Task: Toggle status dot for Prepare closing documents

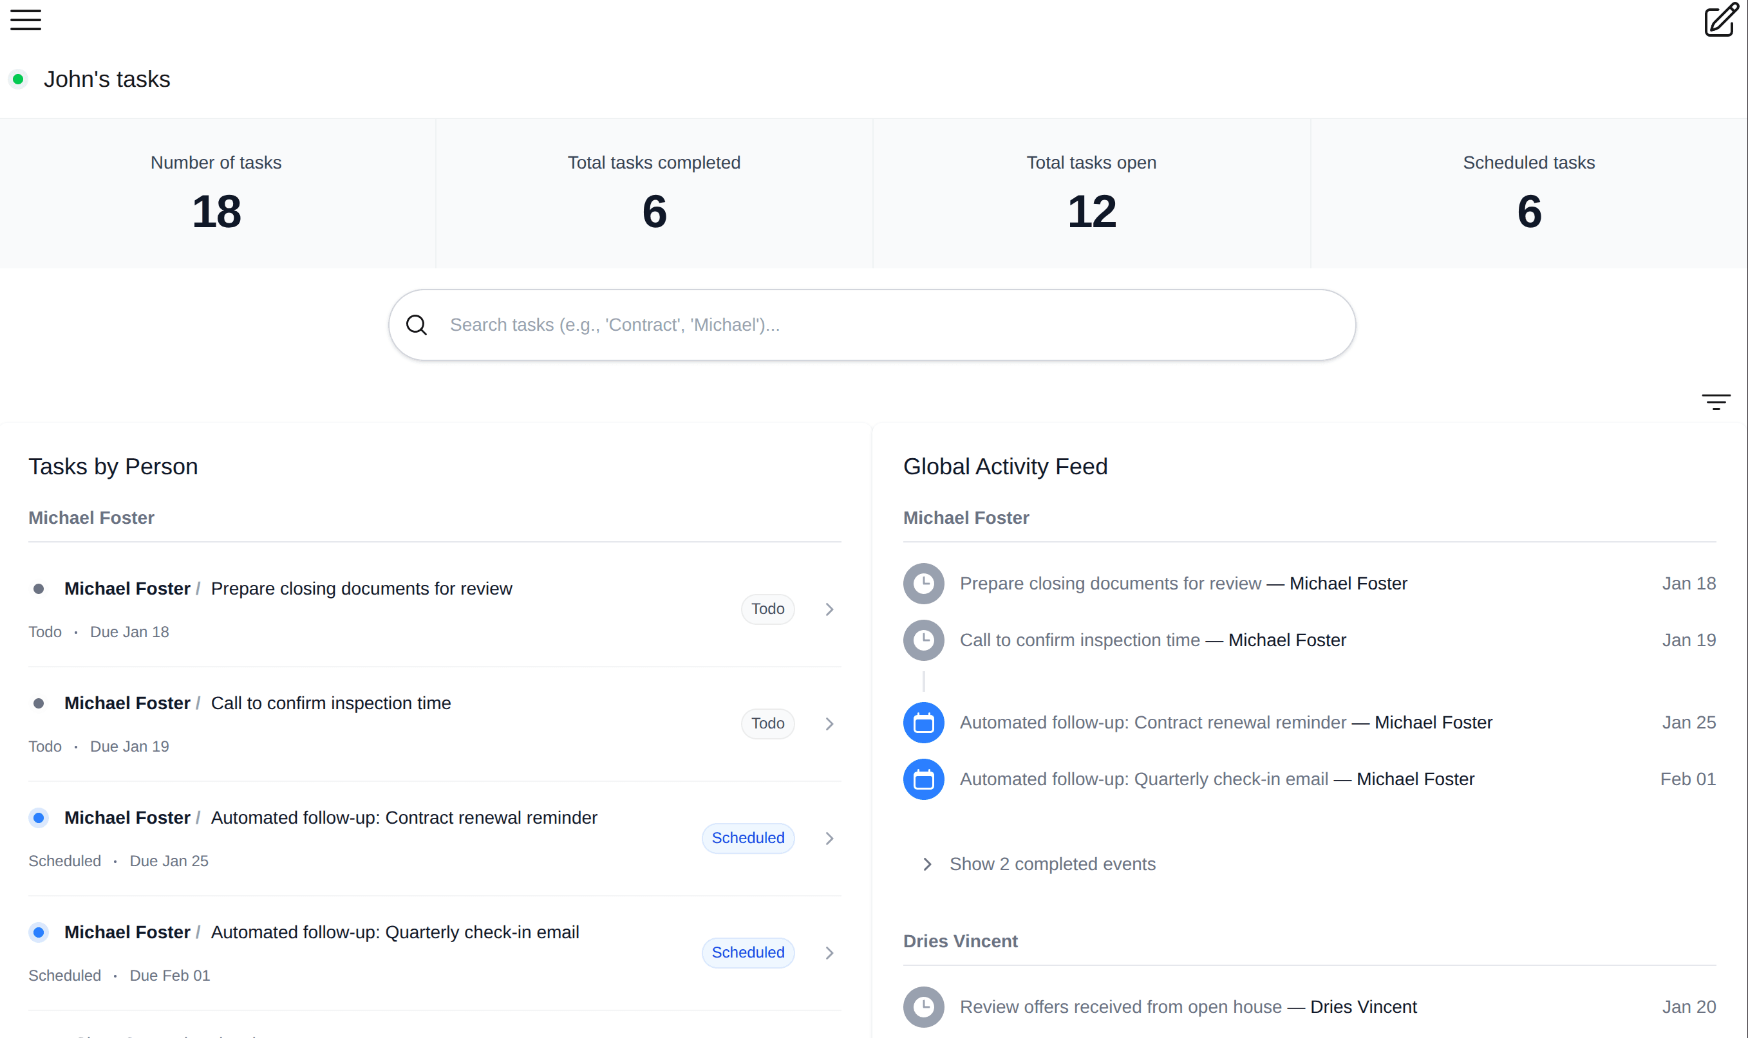Action: (x=39, y=589)
